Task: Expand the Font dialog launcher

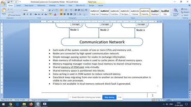Action: tap(58, 18)
